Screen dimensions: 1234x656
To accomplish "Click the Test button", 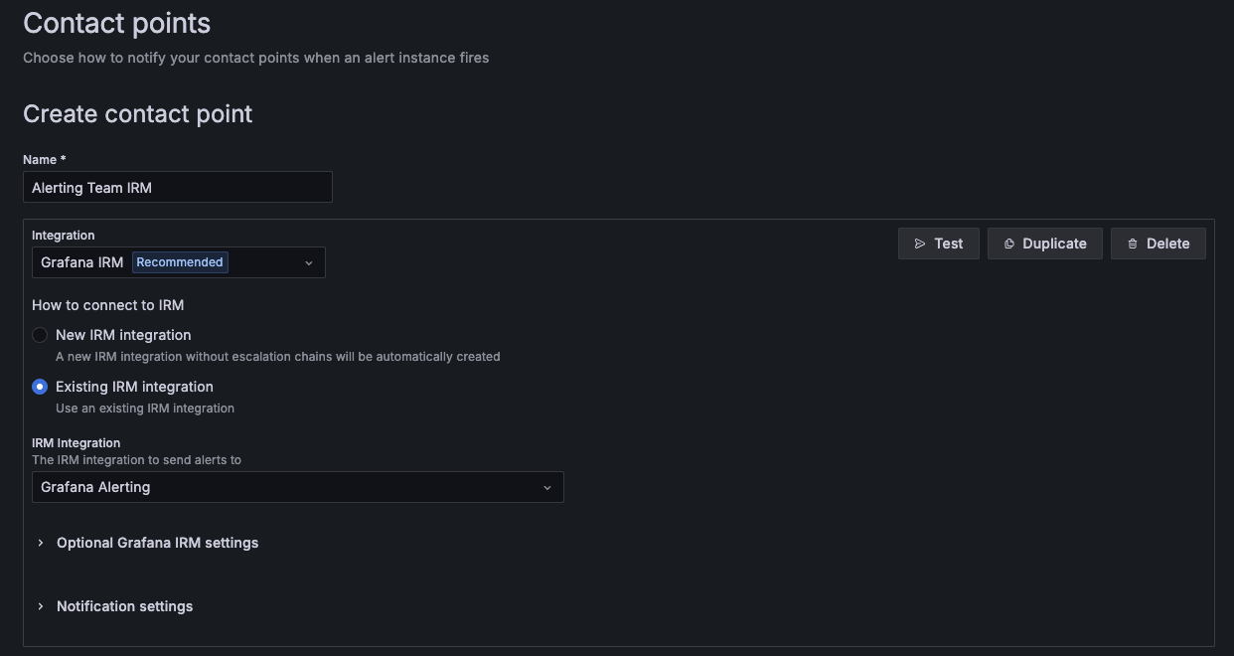I will click(938, 243).
